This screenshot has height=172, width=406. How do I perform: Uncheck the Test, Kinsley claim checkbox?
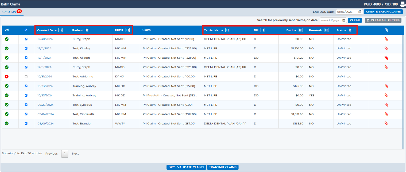pos(26,48)
